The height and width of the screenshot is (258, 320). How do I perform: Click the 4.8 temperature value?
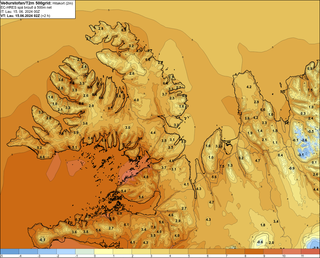(x=146, y=177)
